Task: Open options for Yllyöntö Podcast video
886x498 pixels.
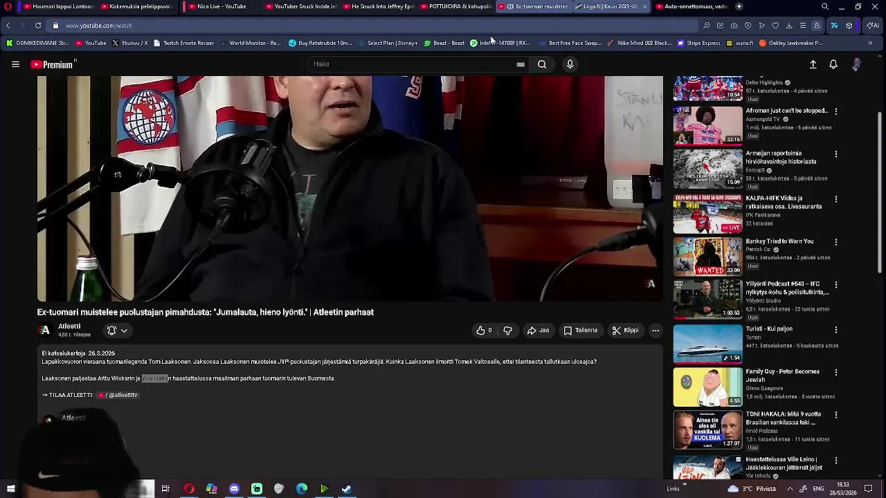Action: click(x=836, y=285)
